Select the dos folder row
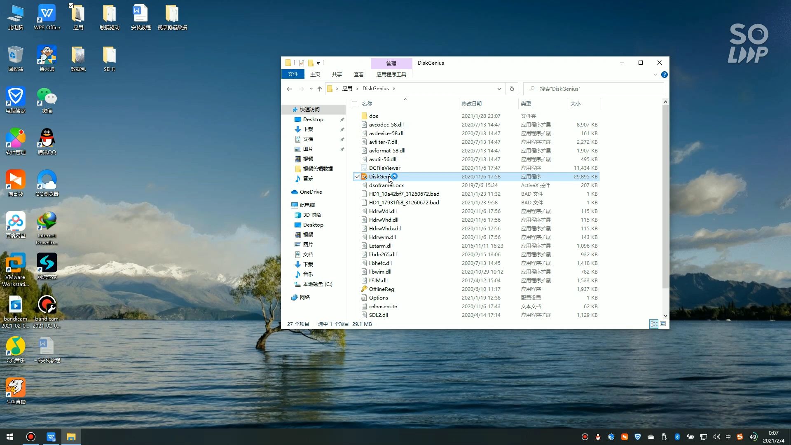Screen dimensions: 791x445 [476, 116]
